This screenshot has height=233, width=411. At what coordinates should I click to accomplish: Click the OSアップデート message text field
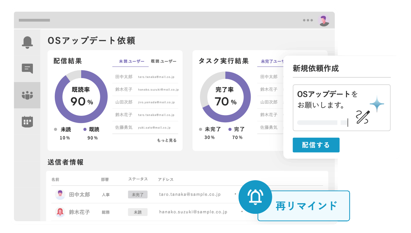pyautogui.click(x=341, y=108)
